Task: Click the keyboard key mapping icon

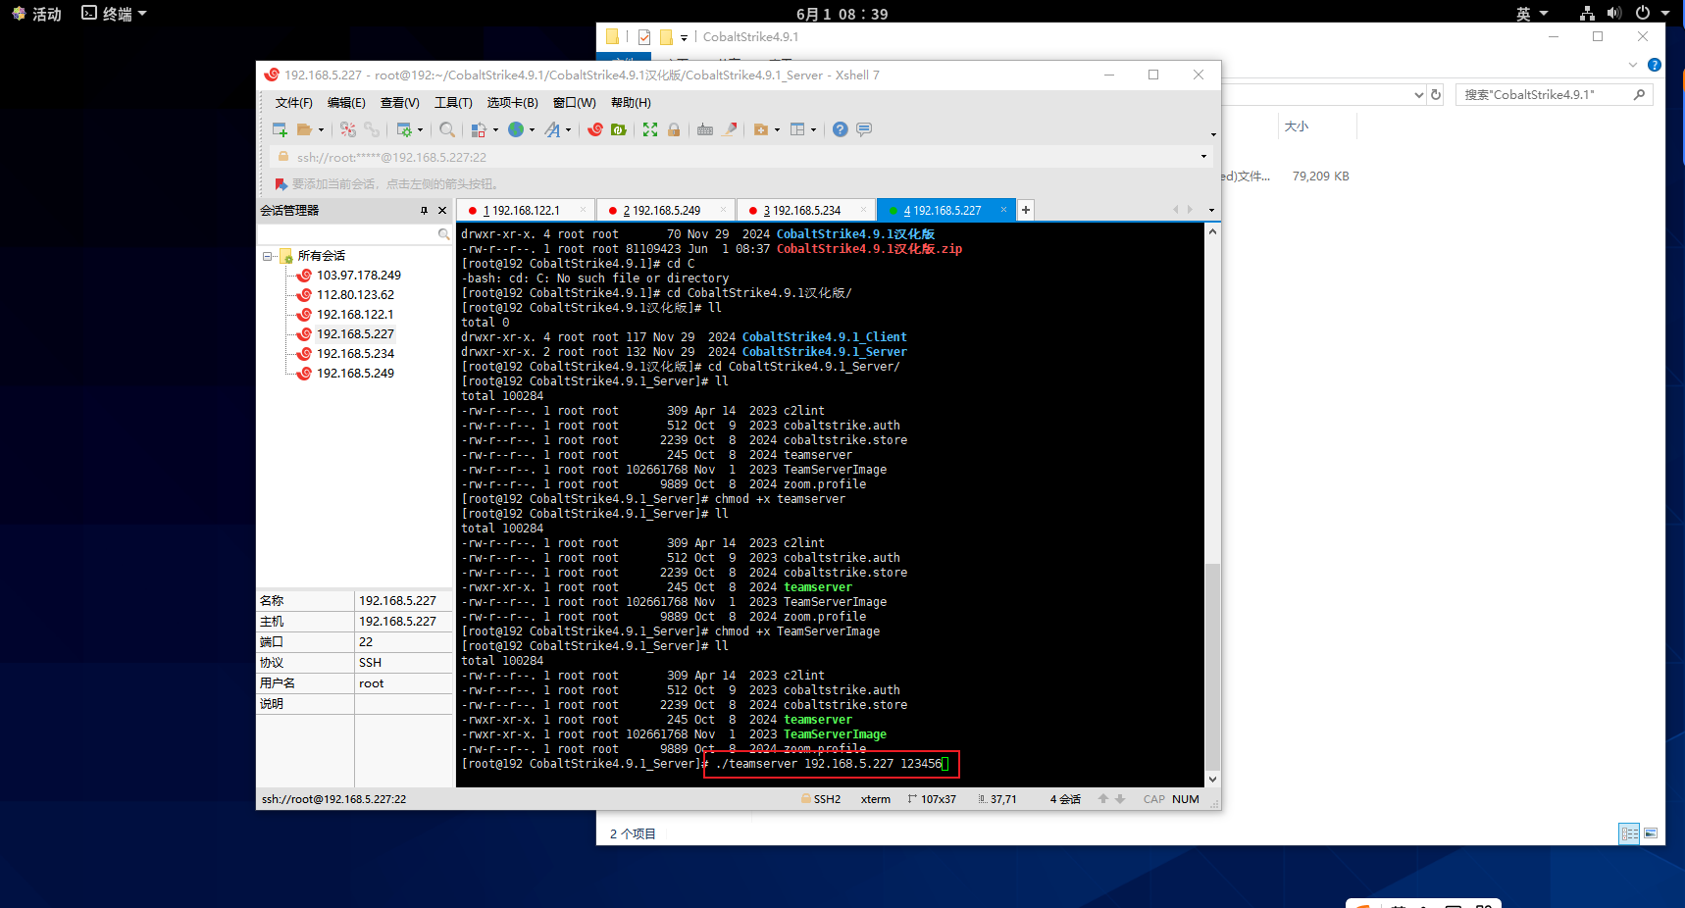Action: coord(705,129)
